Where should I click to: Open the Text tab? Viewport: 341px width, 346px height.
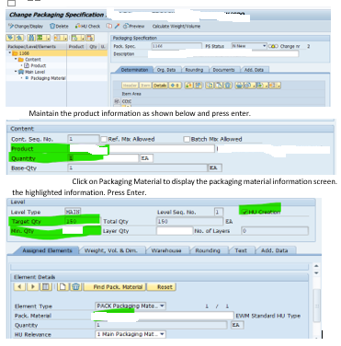241,250
